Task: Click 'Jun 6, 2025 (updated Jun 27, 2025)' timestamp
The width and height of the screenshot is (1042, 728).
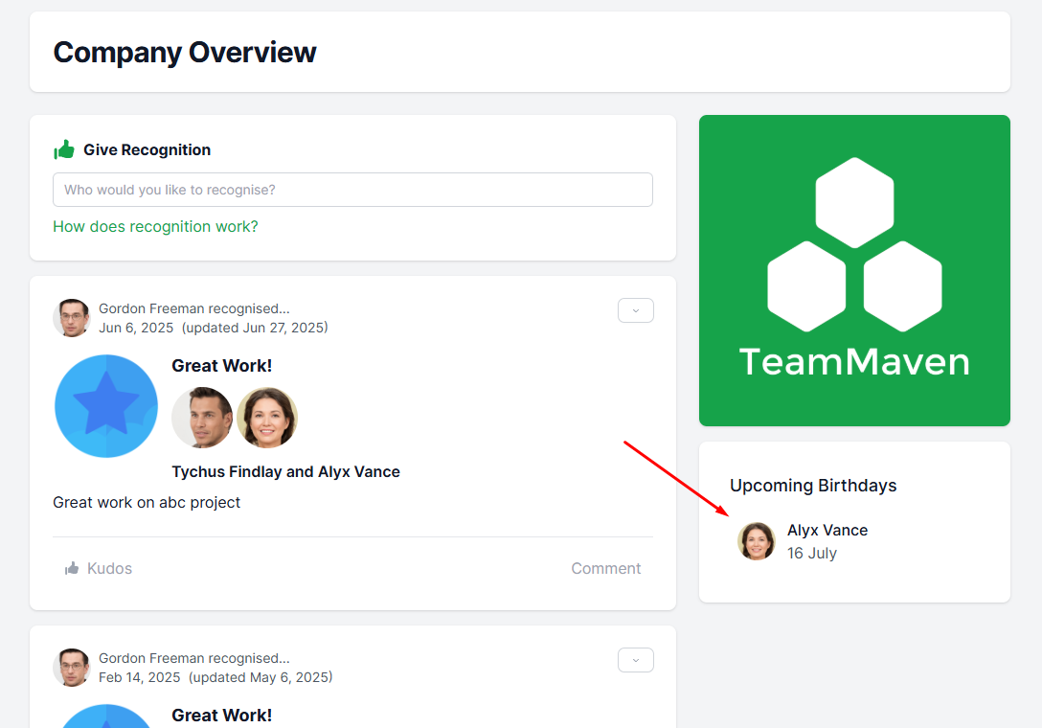Action: tap(214, 328)
